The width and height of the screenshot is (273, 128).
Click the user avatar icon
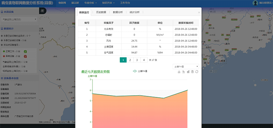point(255,3)
